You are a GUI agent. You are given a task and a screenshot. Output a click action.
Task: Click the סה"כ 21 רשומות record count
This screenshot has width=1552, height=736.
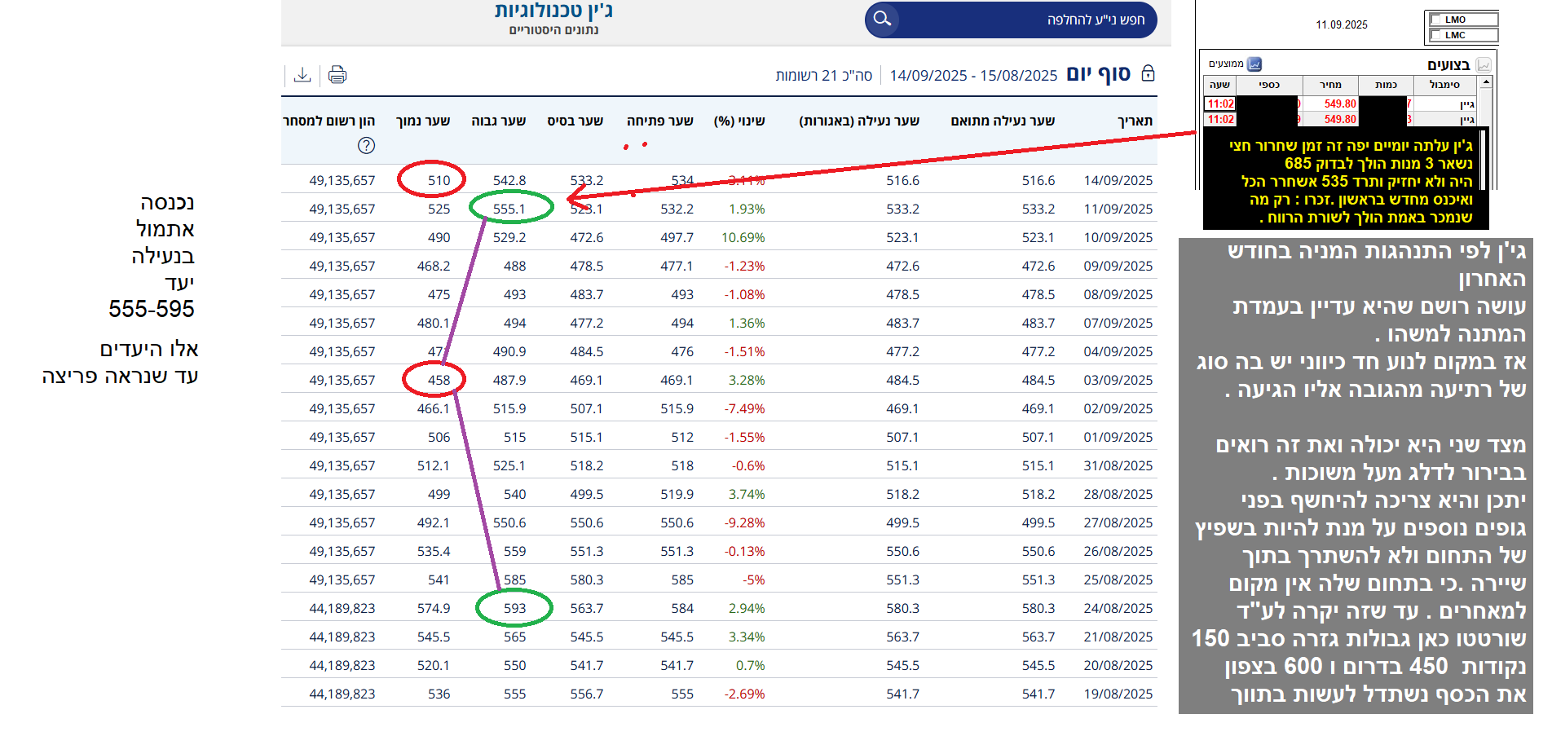click(824, 75)
